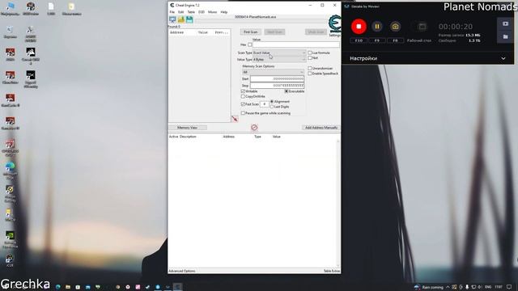
Task: Toggle the CopyOnWrite checkbox
Action: (243, 96)
